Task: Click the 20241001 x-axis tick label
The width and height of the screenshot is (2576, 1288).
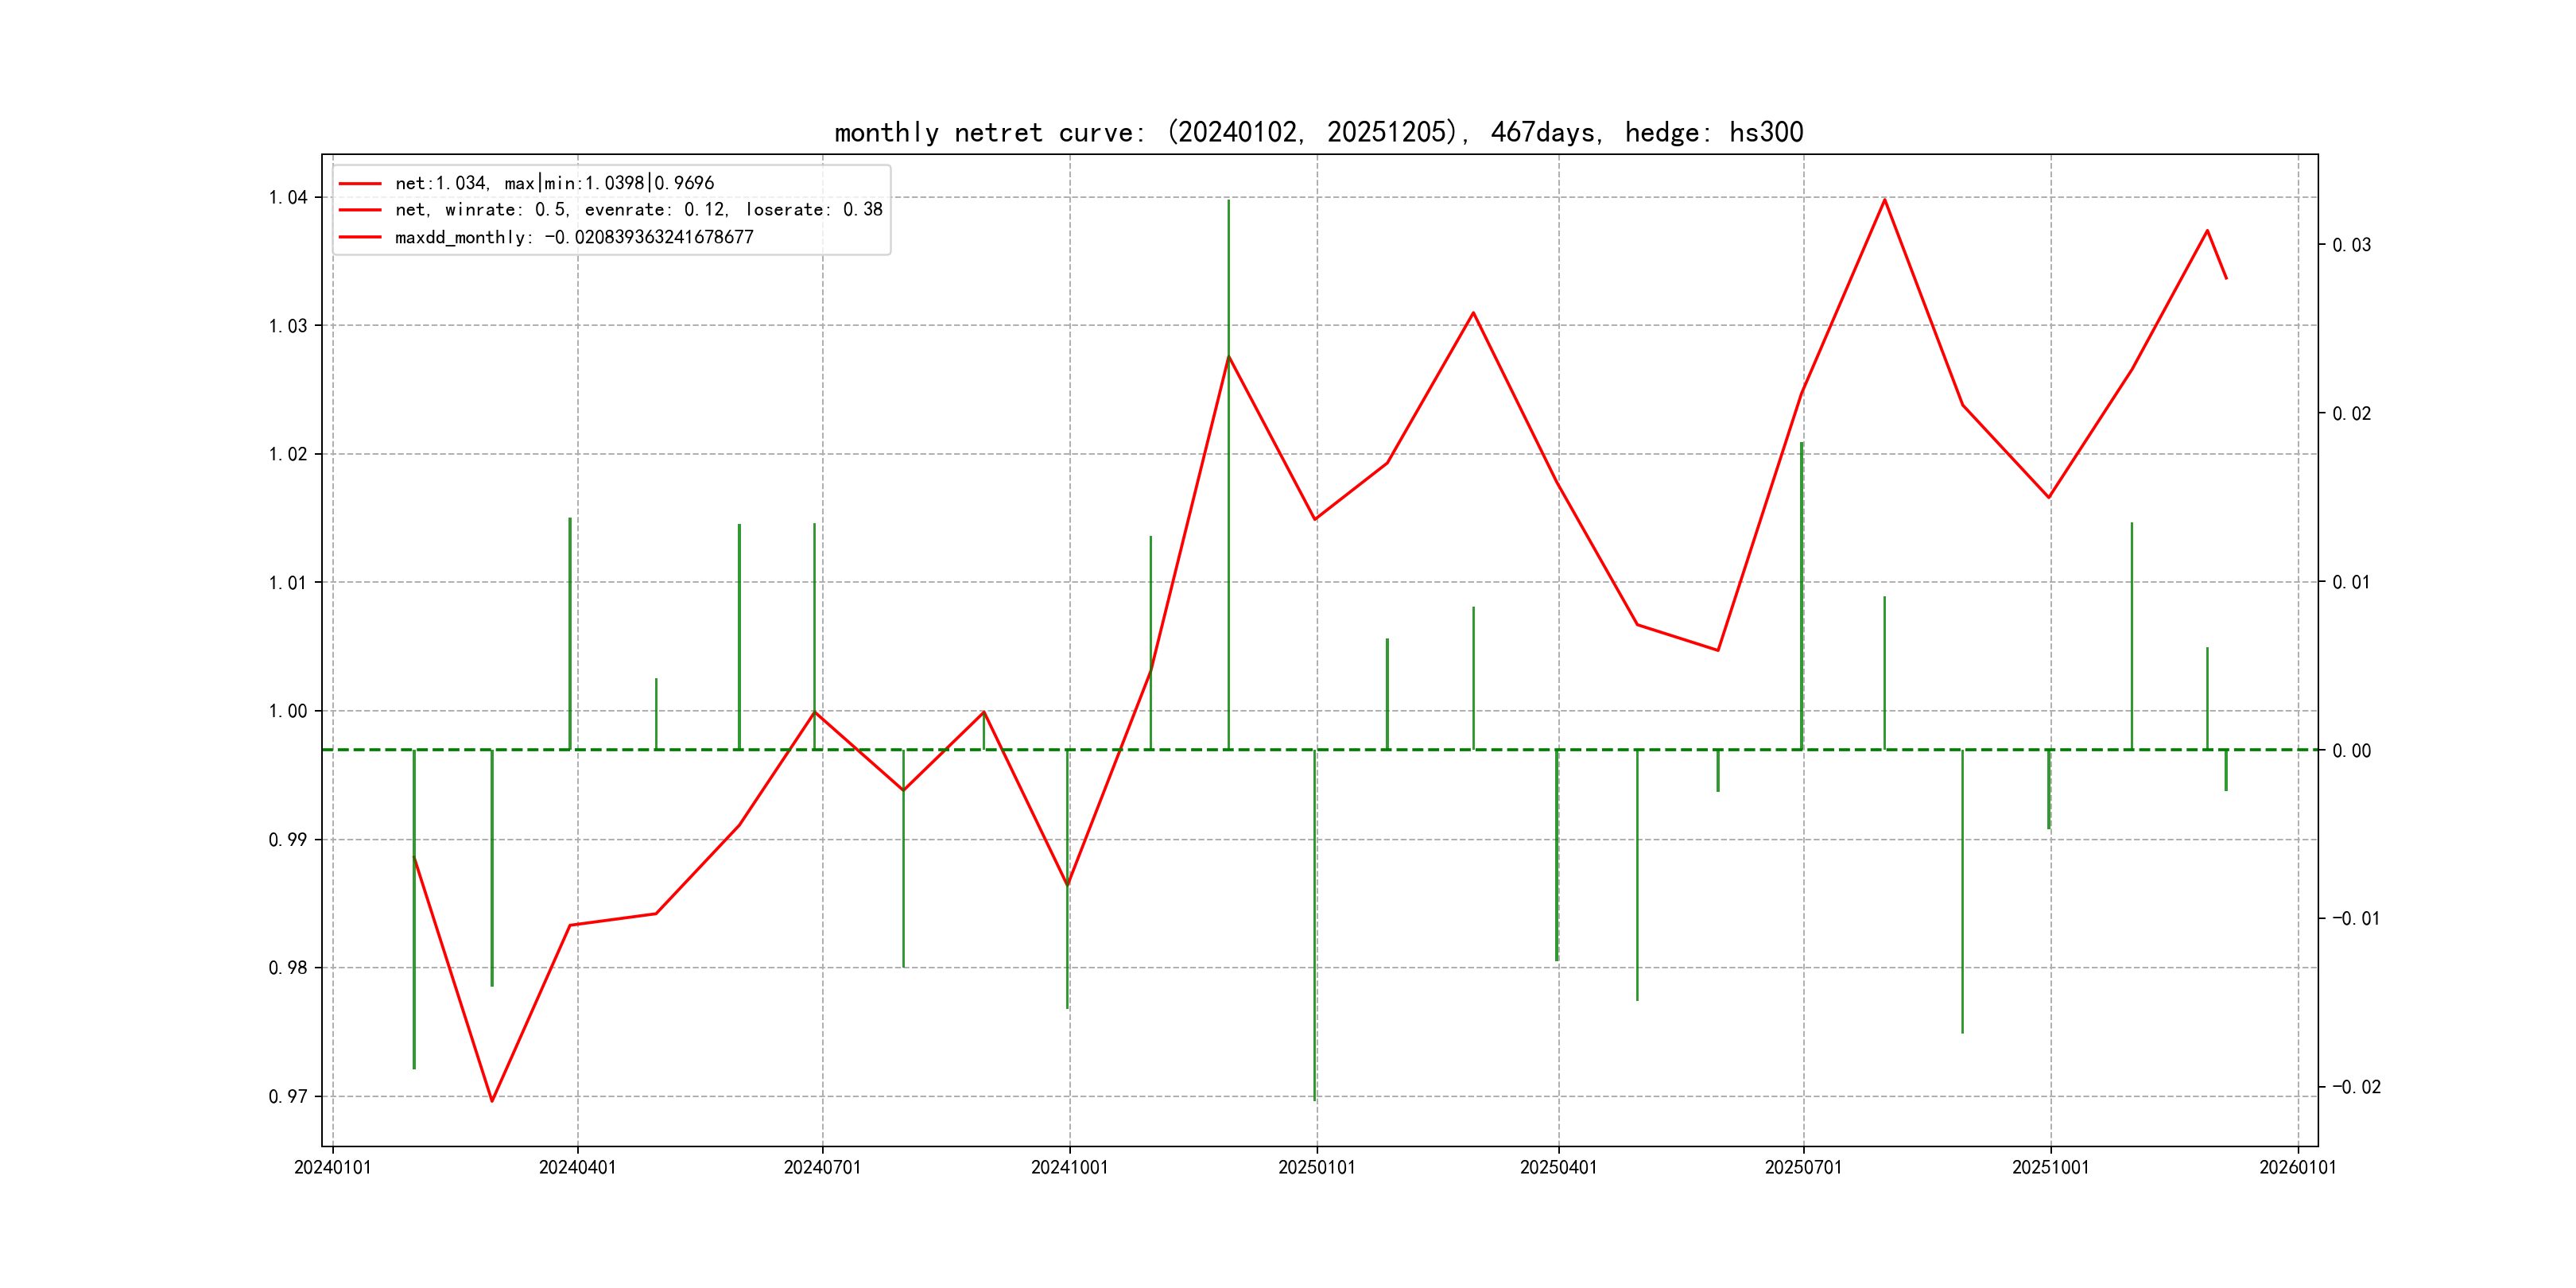Action: point(1069,1167)
